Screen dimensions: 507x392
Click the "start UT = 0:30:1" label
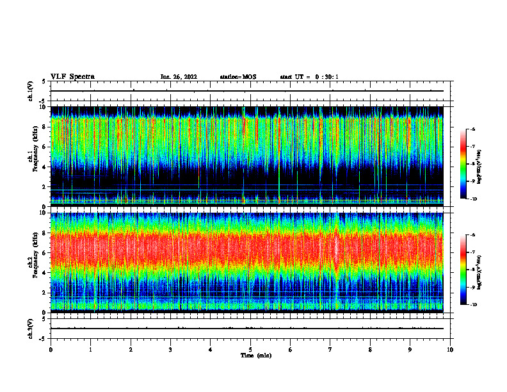click(x=309, y=77)
